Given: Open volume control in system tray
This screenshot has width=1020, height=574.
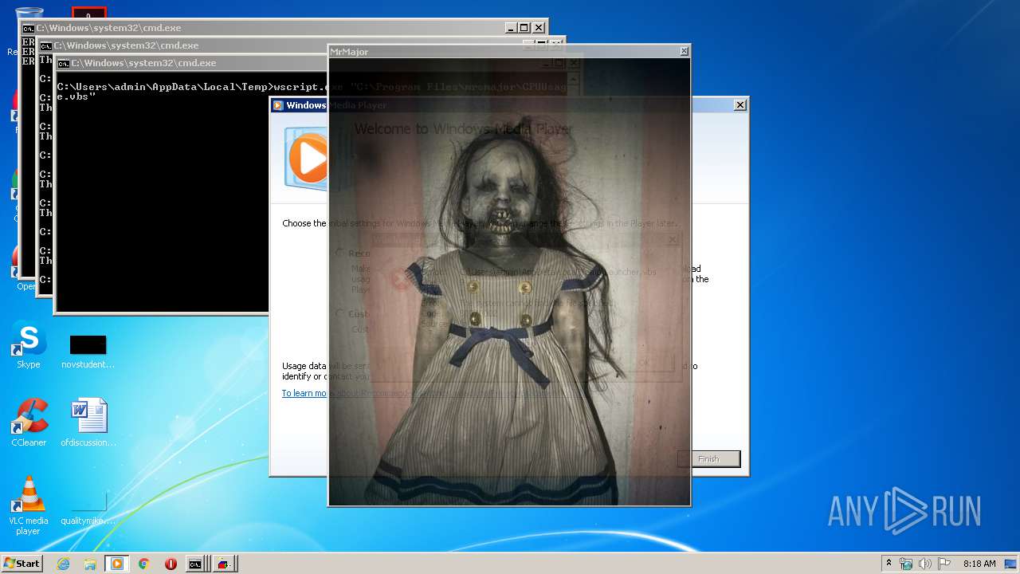Looking at the screenshot, I should [925, 564].
